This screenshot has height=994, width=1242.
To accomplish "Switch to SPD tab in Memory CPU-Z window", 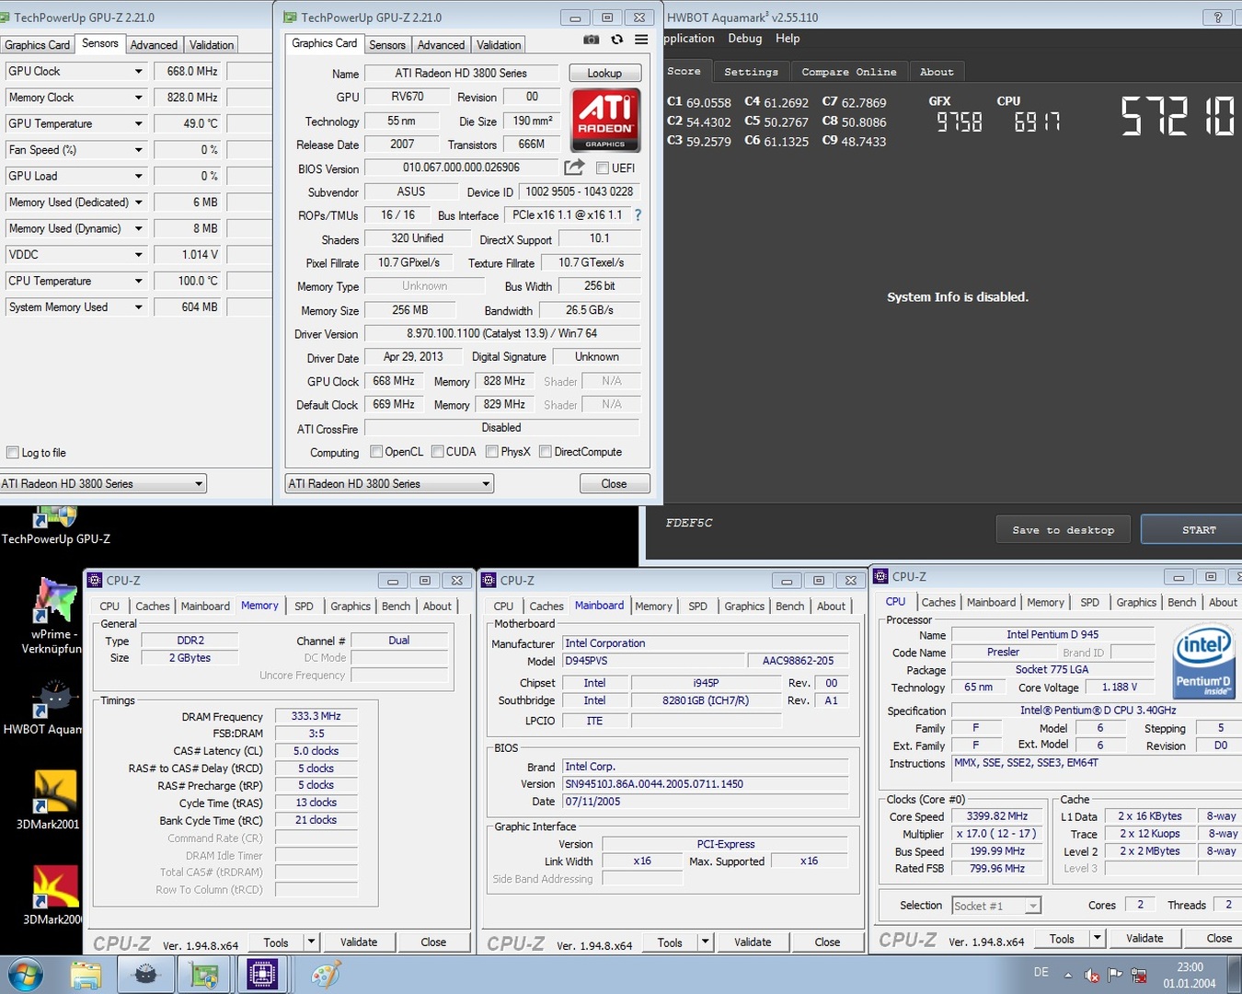I will (x=304, y=606).
